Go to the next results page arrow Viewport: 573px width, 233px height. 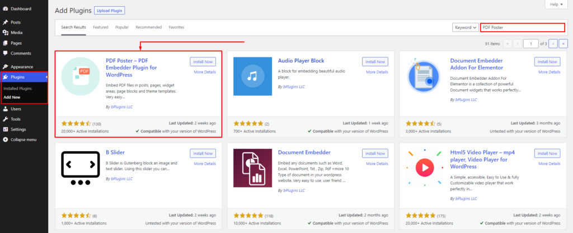553,43
